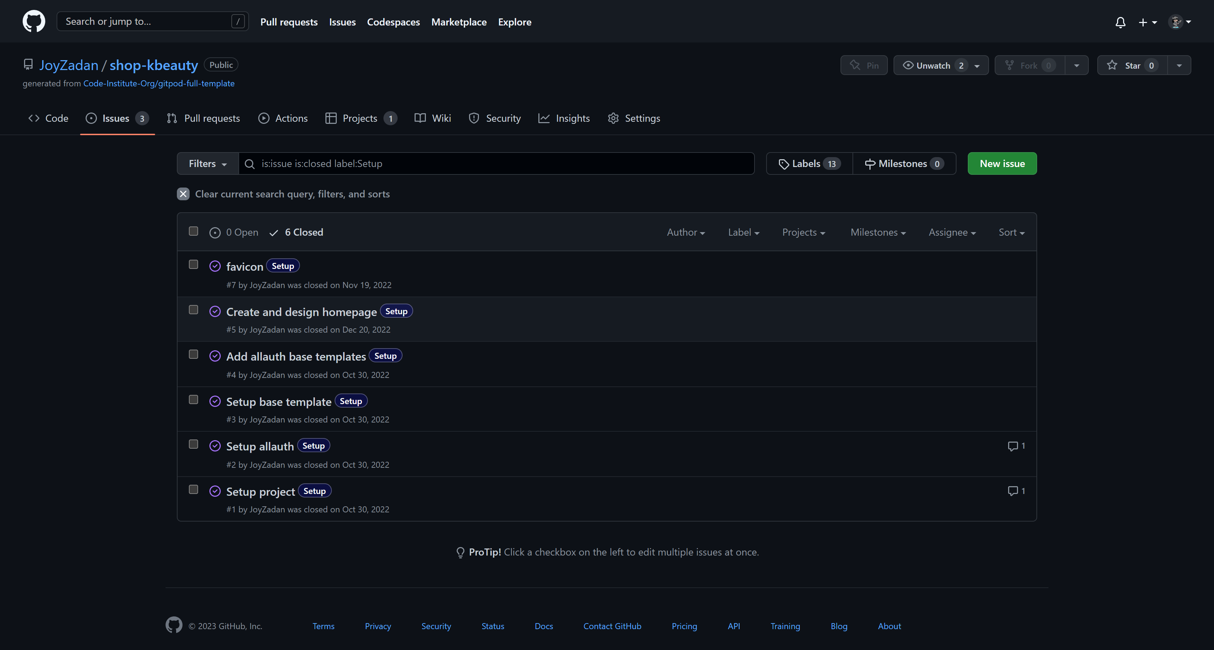Click the Pin button
The image size is (1214, 650).
point(864,65)
